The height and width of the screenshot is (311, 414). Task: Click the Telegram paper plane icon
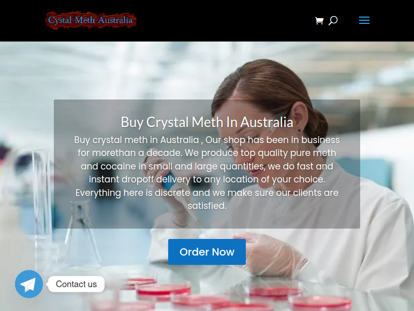(x=29, y=284)
